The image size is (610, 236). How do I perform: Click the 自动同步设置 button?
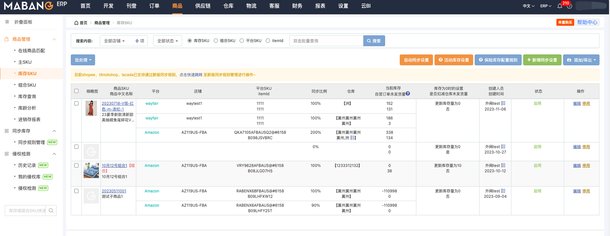tap(416, 60)
